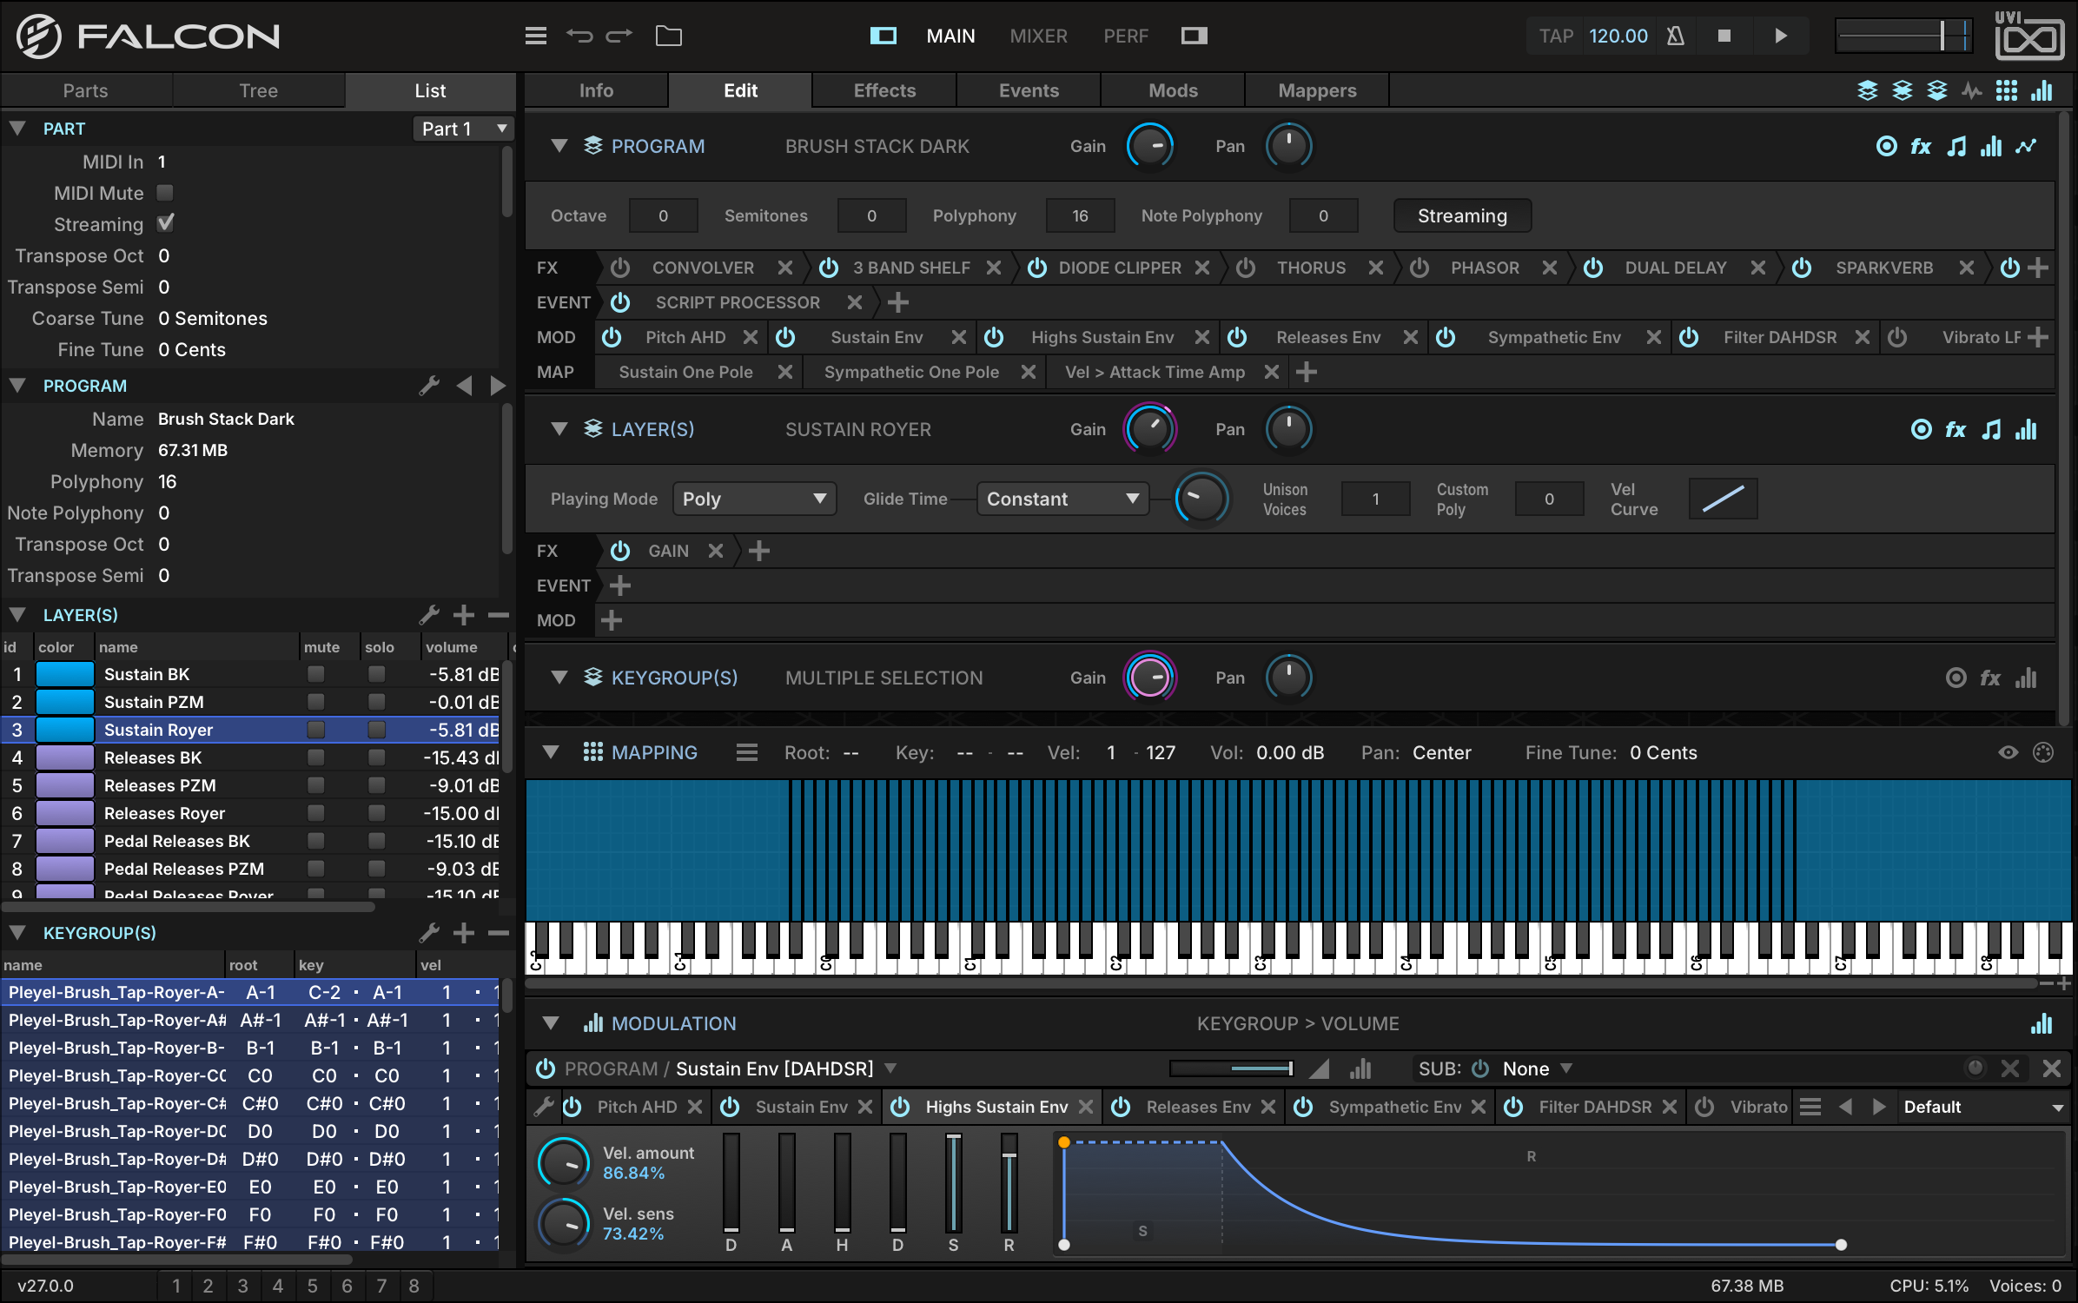The height and width of the screenshot is (1303, 2078).
Task: Toggle MIDI Mute checkbox
Action: coord(165,193)
